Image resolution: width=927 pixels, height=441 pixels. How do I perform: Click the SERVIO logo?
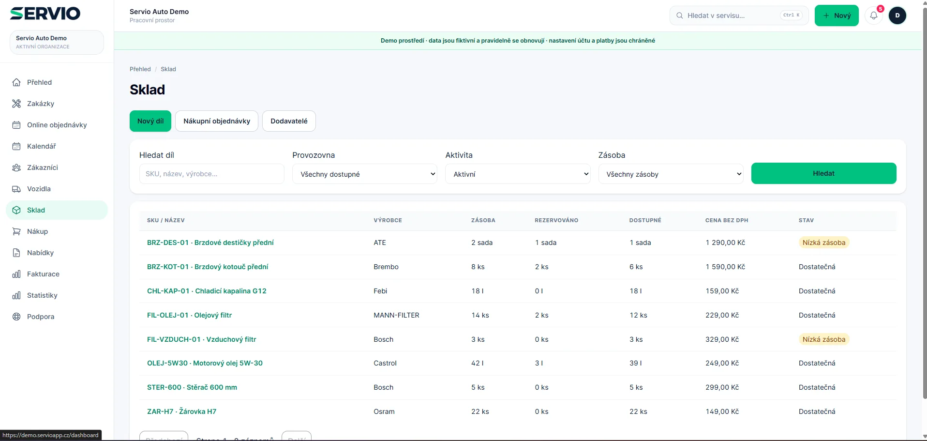tap(45, 14)
